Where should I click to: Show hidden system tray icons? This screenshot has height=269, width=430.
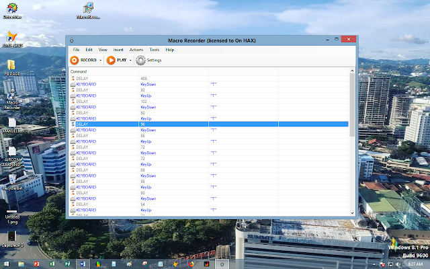point(374,264)
